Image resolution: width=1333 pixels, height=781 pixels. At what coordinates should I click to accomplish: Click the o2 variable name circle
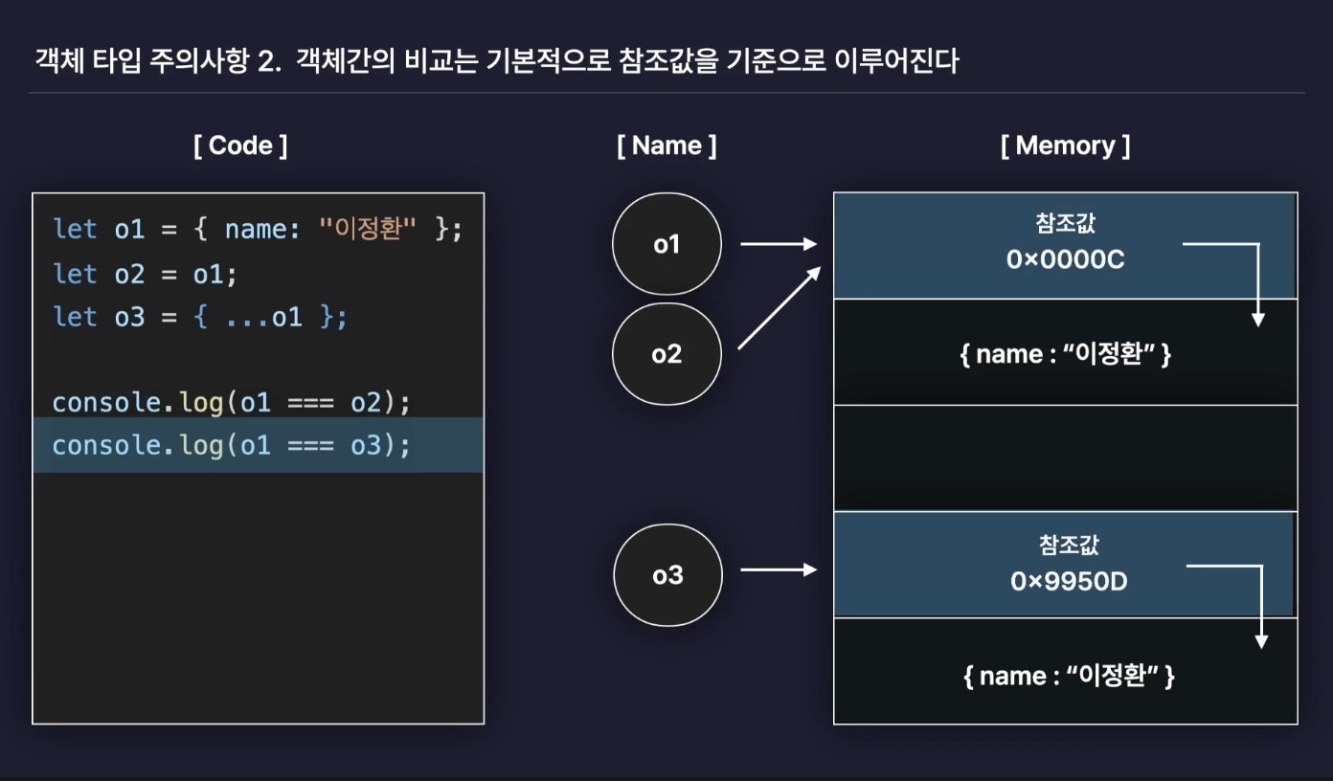tap(666, 354)
